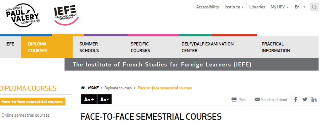Expand the My UPV dropdown

(280, 7)
